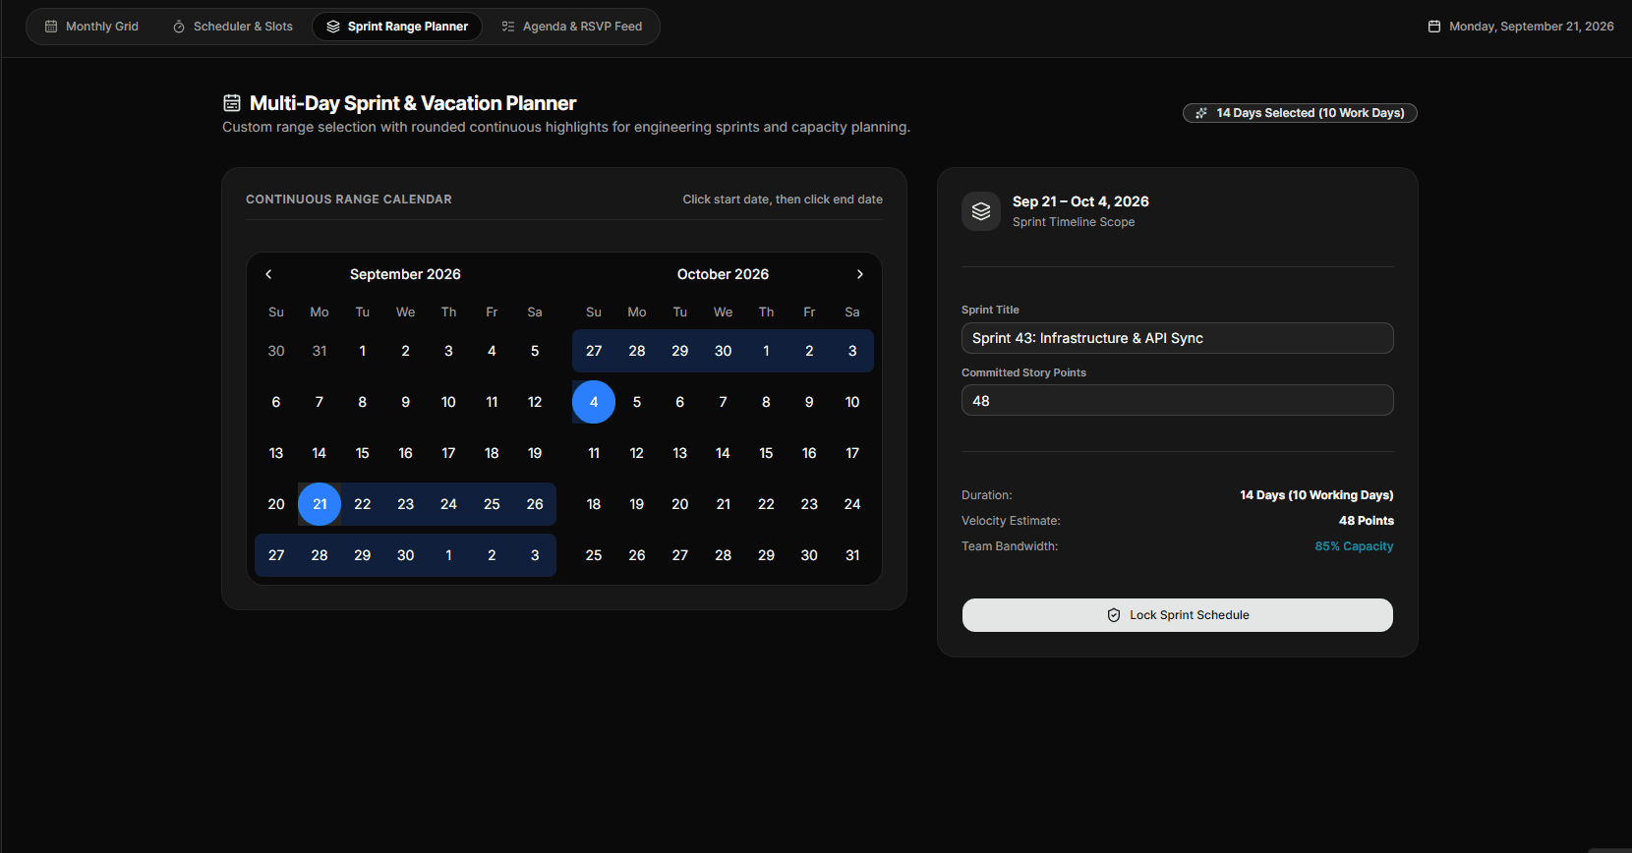
Task: Select October 16 in the calendar
Action: [809, 453]
